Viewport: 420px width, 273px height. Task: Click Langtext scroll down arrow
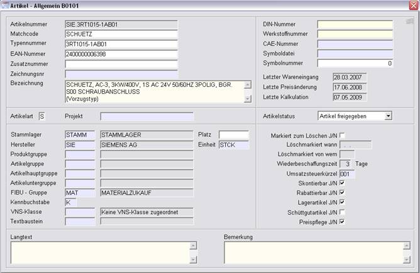pos(193,259)
